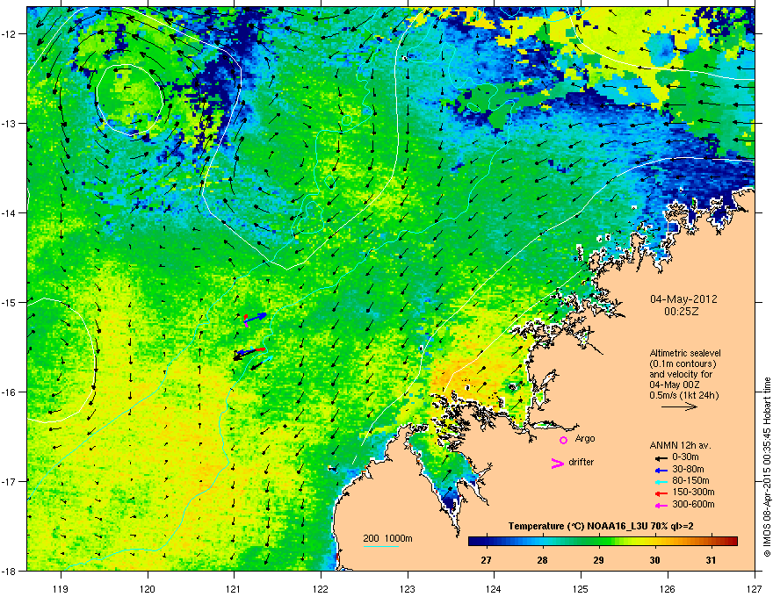Click the blue 30-80m legend arrow

[661, 470]
